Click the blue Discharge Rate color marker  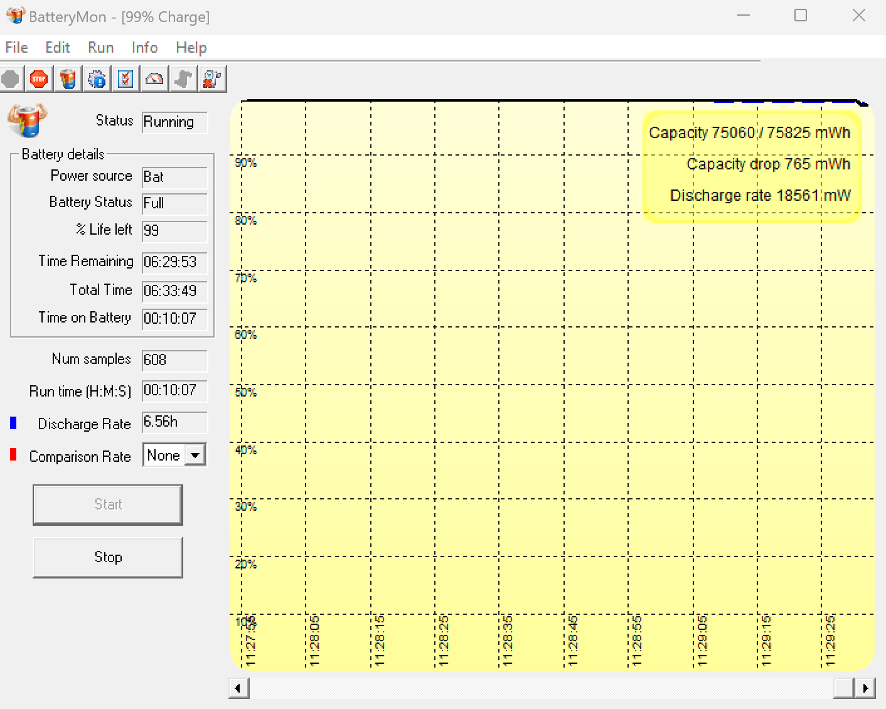click(13, 423)
